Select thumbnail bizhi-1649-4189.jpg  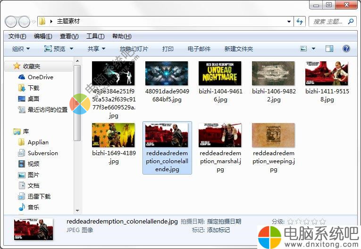point(114,135)
